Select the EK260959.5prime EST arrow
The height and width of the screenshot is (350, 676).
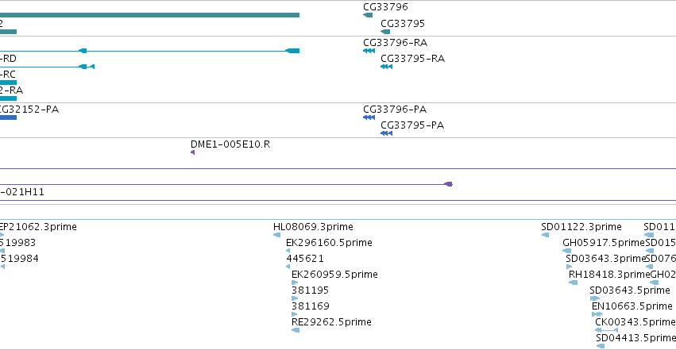(x=295, y=283)
